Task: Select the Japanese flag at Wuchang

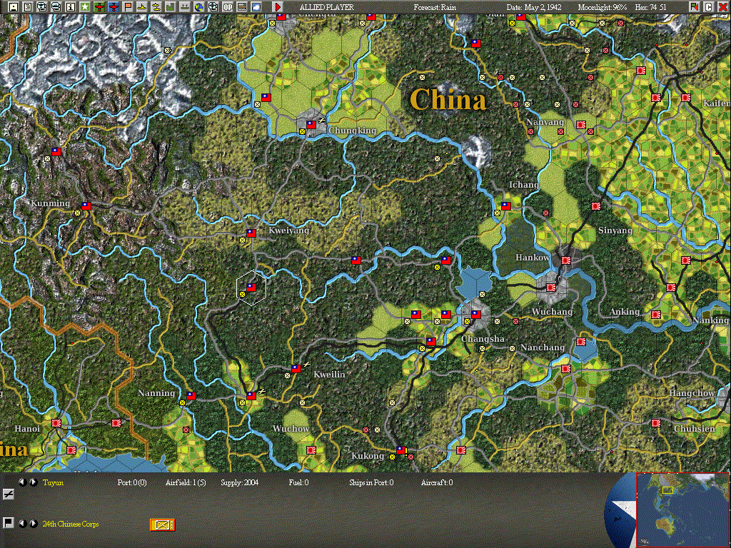Action: (550, 288)
